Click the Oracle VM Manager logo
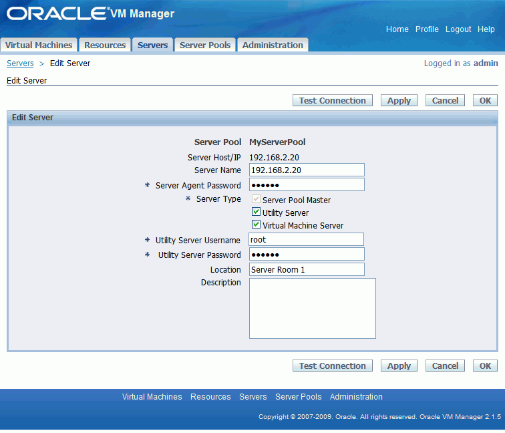The width and height of the screenshot is (505, 433). coord(90,13)
